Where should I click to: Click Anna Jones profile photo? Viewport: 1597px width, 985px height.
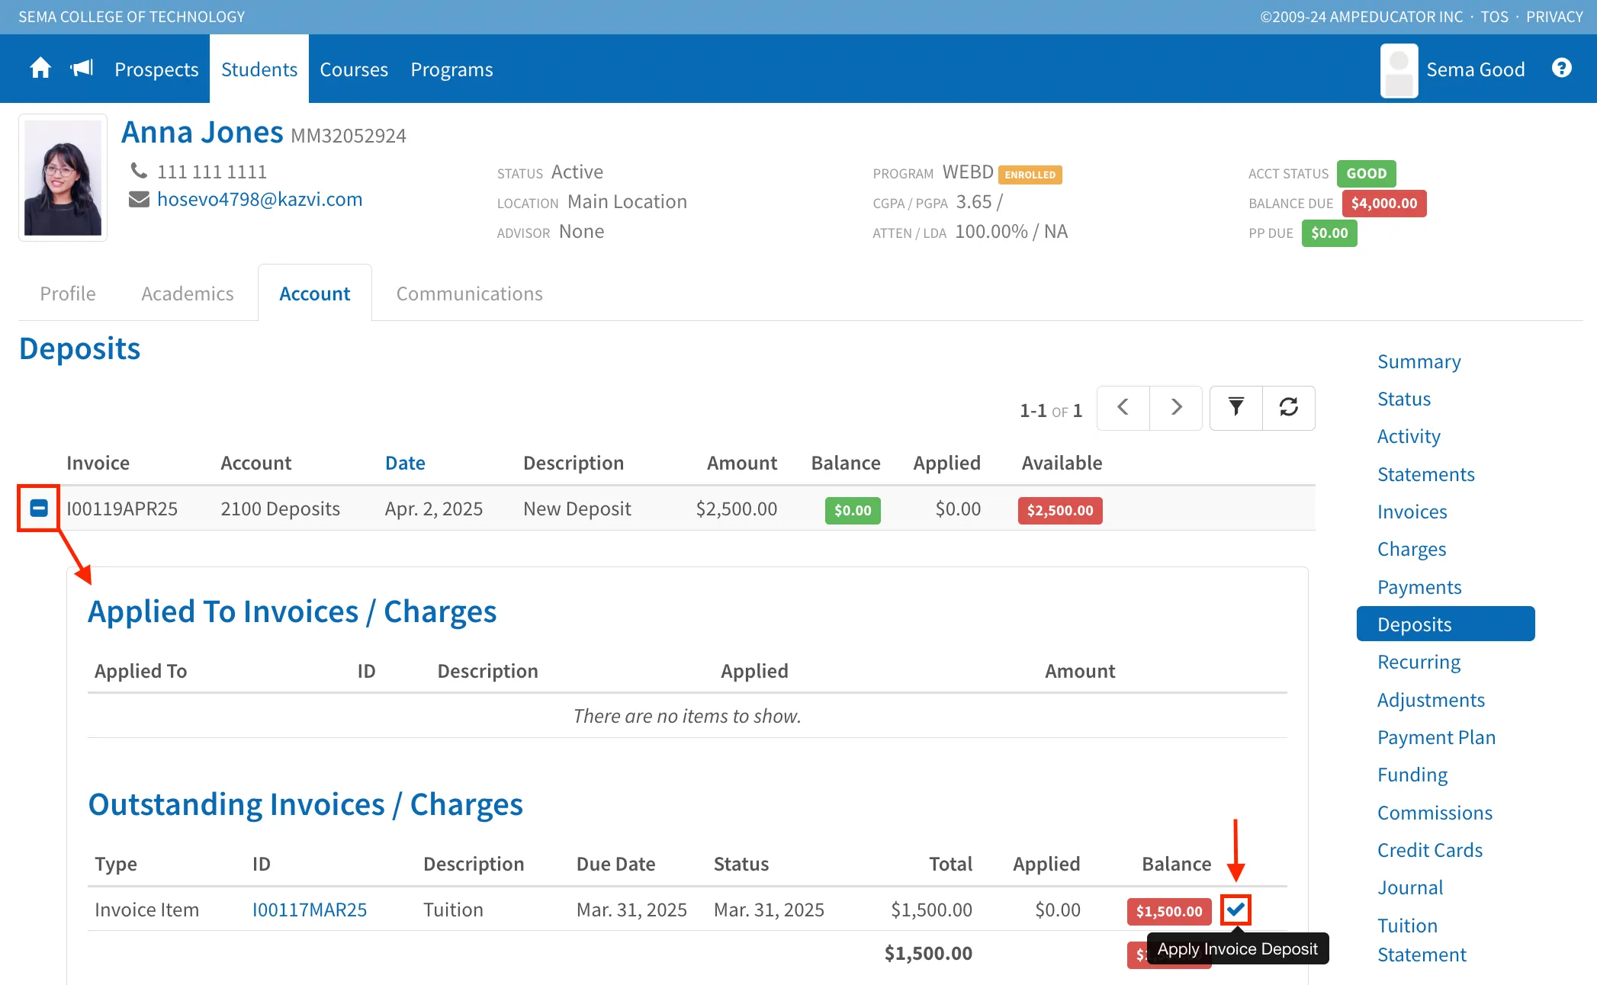[63, 178]
